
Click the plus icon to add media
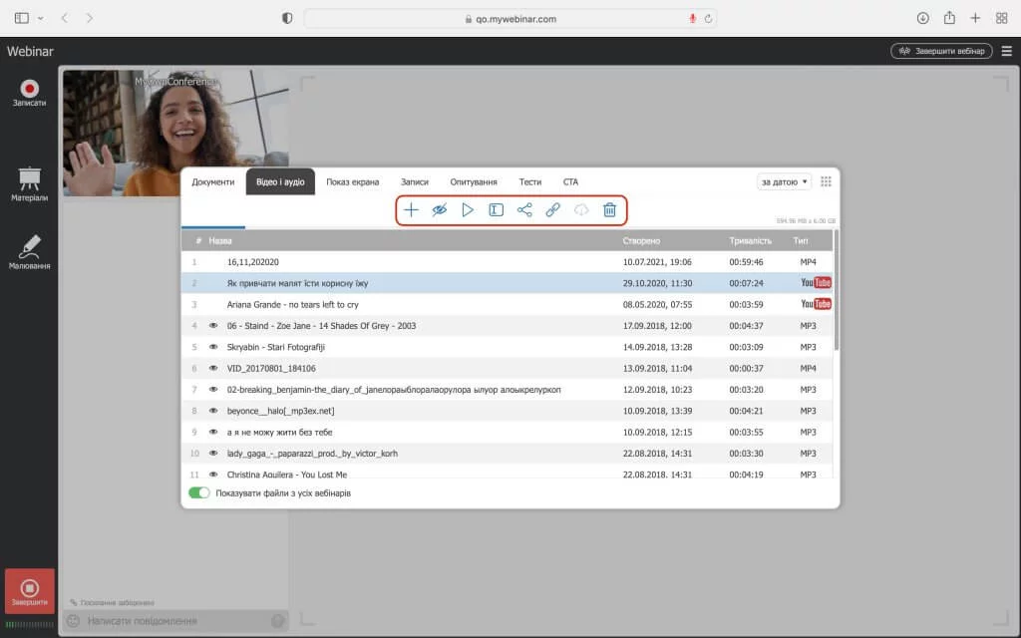point(411,210)
